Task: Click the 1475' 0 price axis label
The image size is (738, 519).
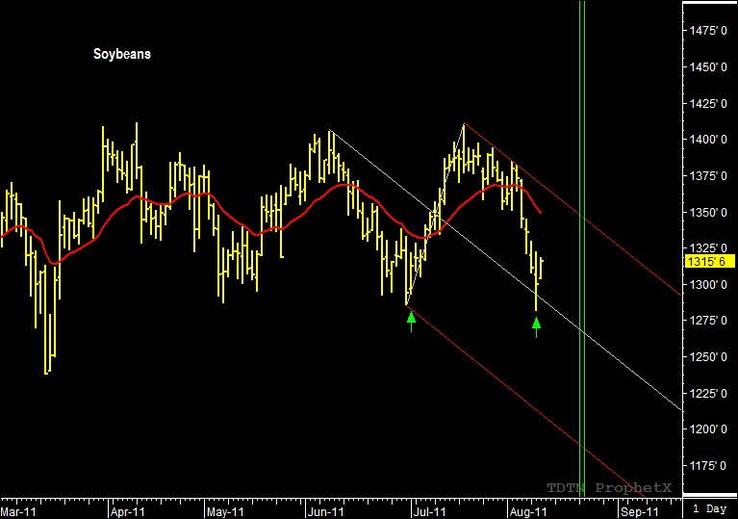Action: [708, 31]
